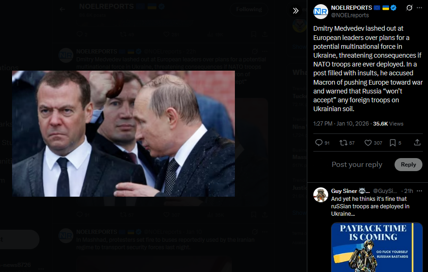Click the tweet text about Dmitry Medvedev
Image resolution: width=428 pixels, height=272 pixels.
(x=368, y=69)
